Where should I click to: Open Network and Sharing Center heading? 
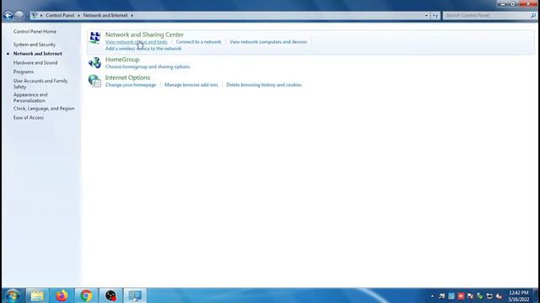pyautogui.click(x=144, y=35)
